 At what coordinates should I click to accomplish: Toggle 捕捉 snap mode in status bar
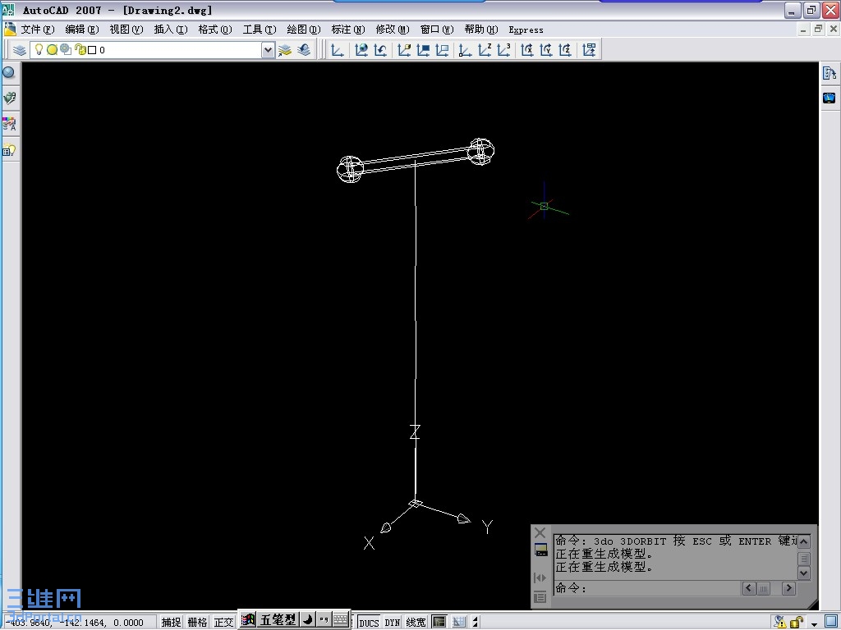(172, 622)
